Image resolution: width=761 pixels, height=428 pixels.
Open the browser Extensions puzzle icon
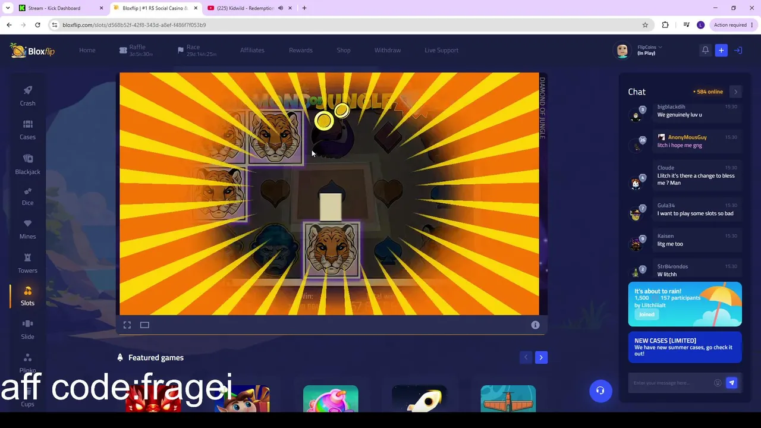665,25
